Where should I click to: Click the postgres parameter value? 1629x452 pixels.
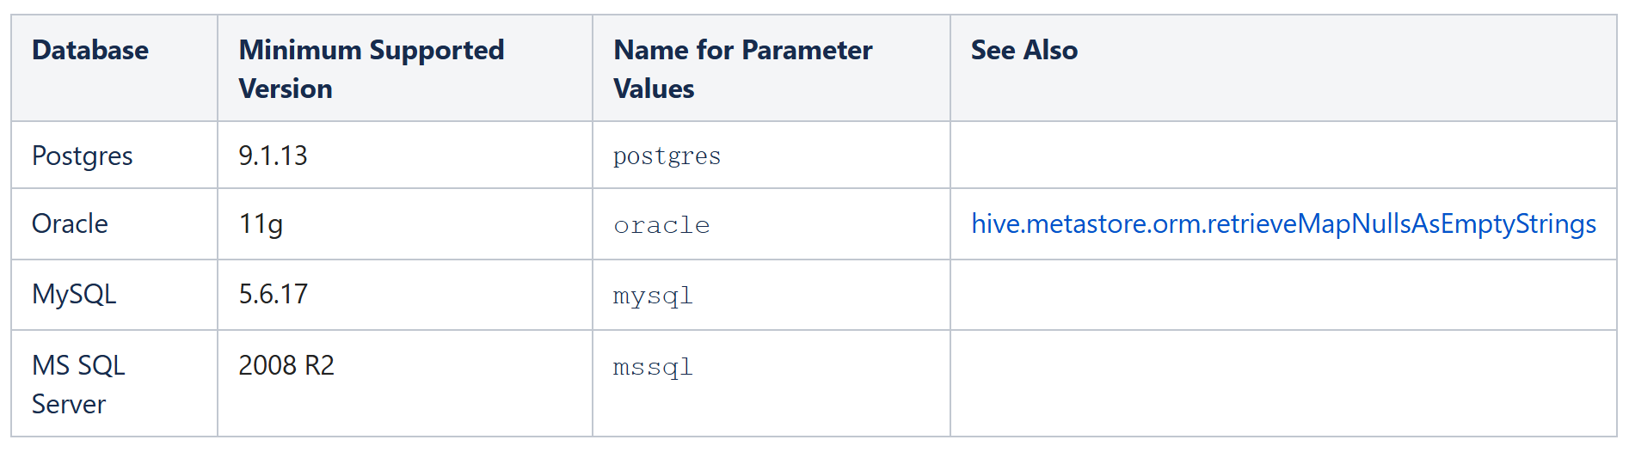coord(667,156)
